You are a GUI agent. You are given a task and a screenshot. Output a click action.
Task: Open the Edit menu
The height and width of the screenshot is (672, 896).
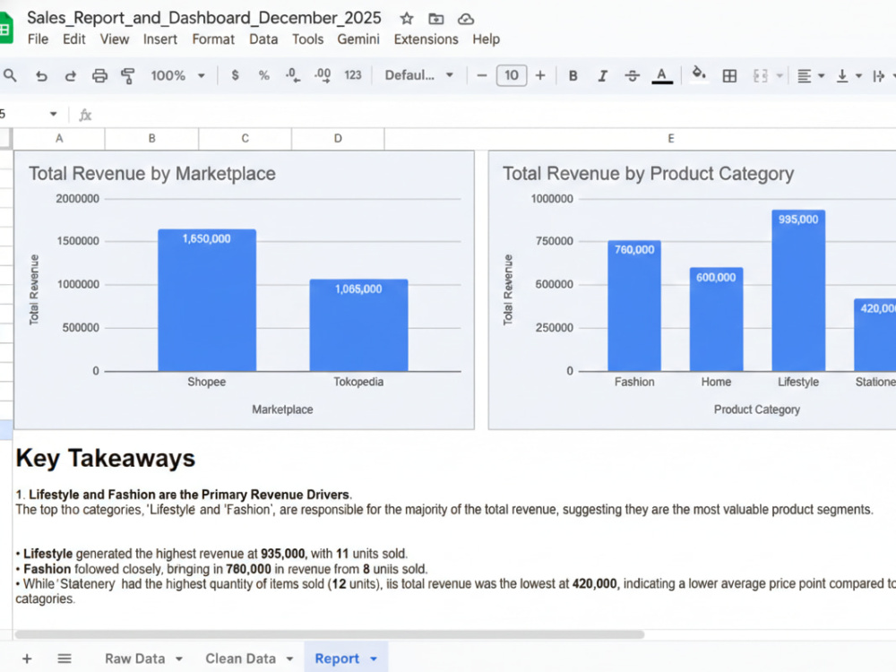(x=73, y=39)
